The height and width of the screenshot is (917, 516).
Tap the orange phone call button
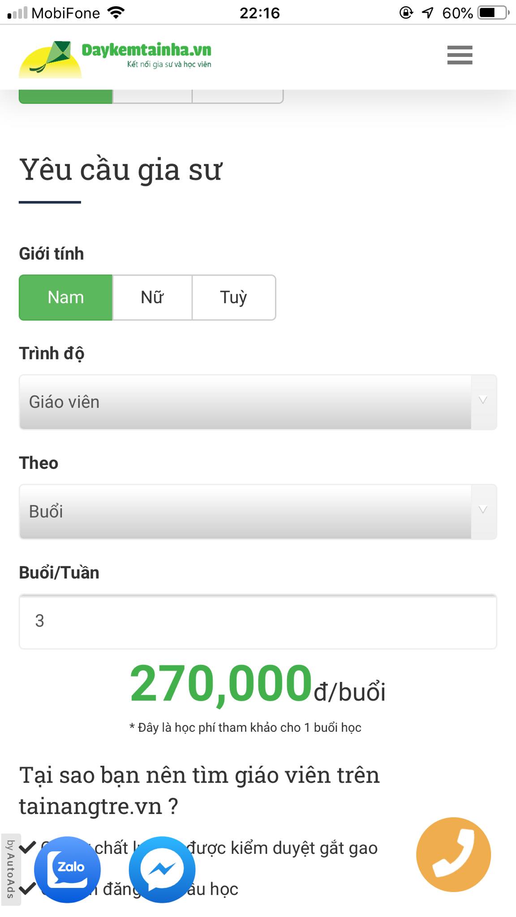453,854
